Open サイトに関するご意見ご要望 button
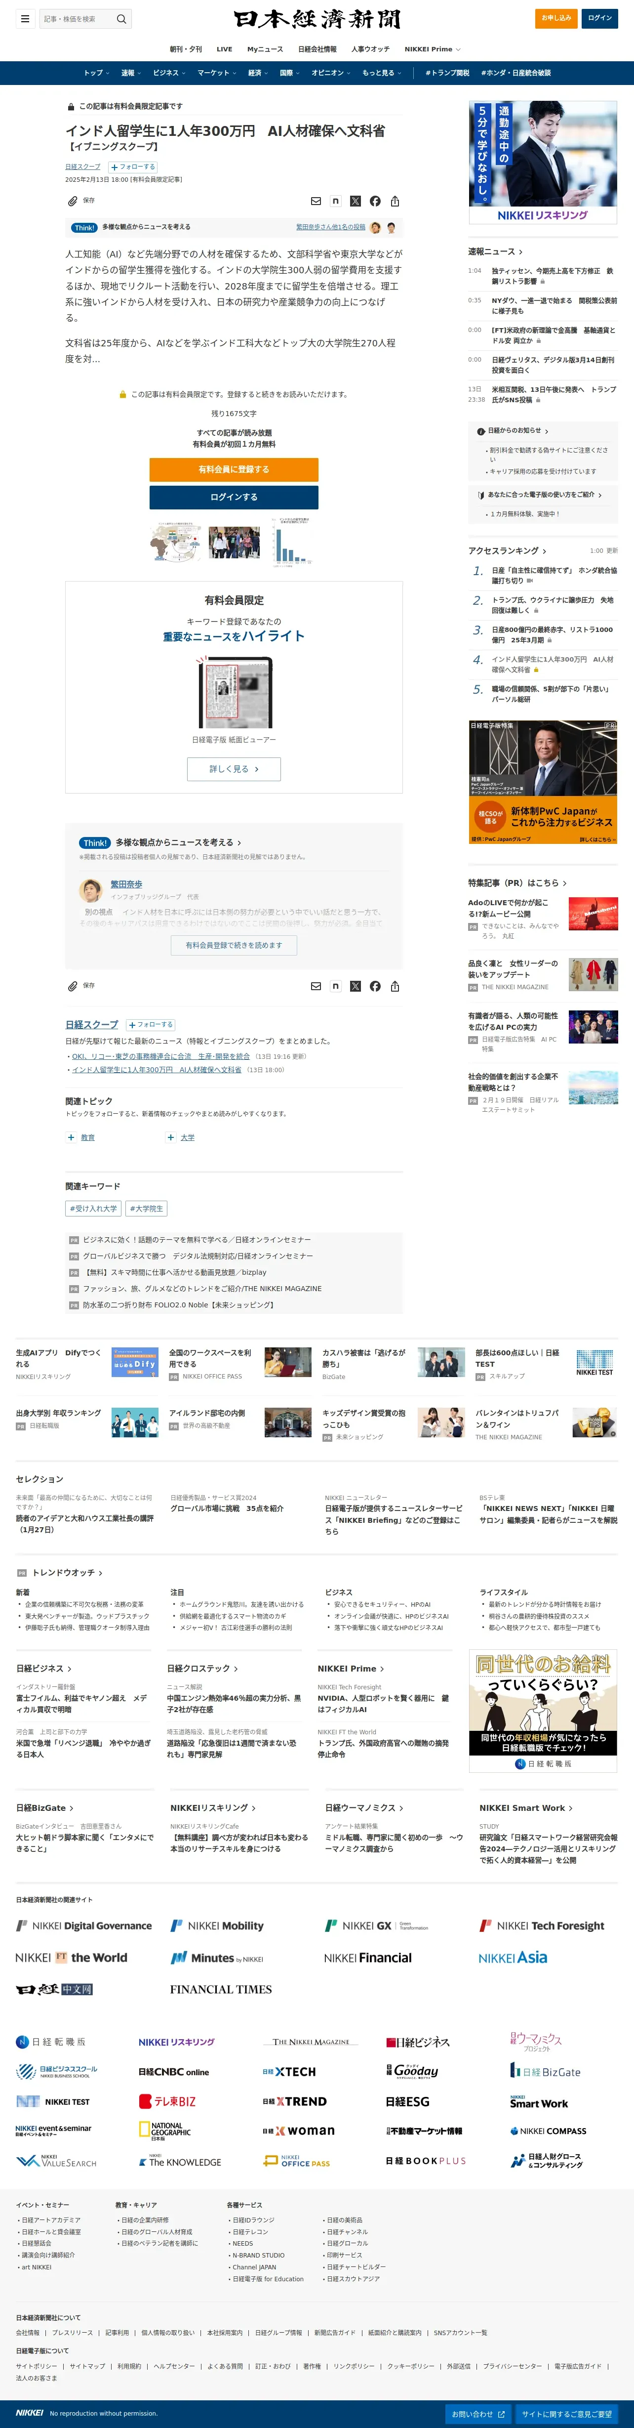Screen dimensions: 634x2428 pos(568,2414)
